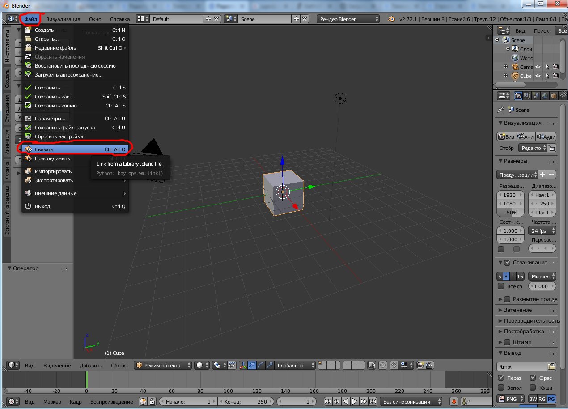Click the scale manipulator icon in header
This screenshot has height=409, width=568.
tap(270, 365)
